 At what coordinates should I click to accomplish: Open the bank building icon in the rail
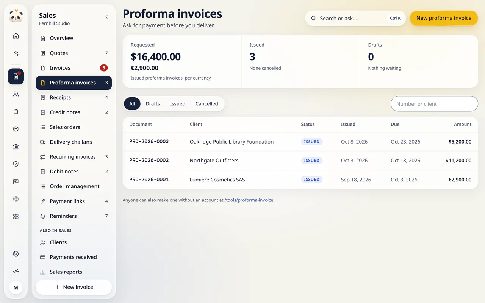[x=16, y=147]
